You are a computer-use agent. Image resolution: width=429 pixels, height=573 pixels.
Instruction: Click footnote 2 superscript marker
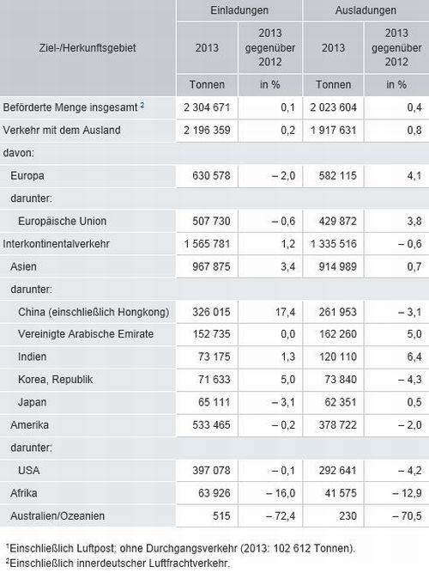[142, 105]
